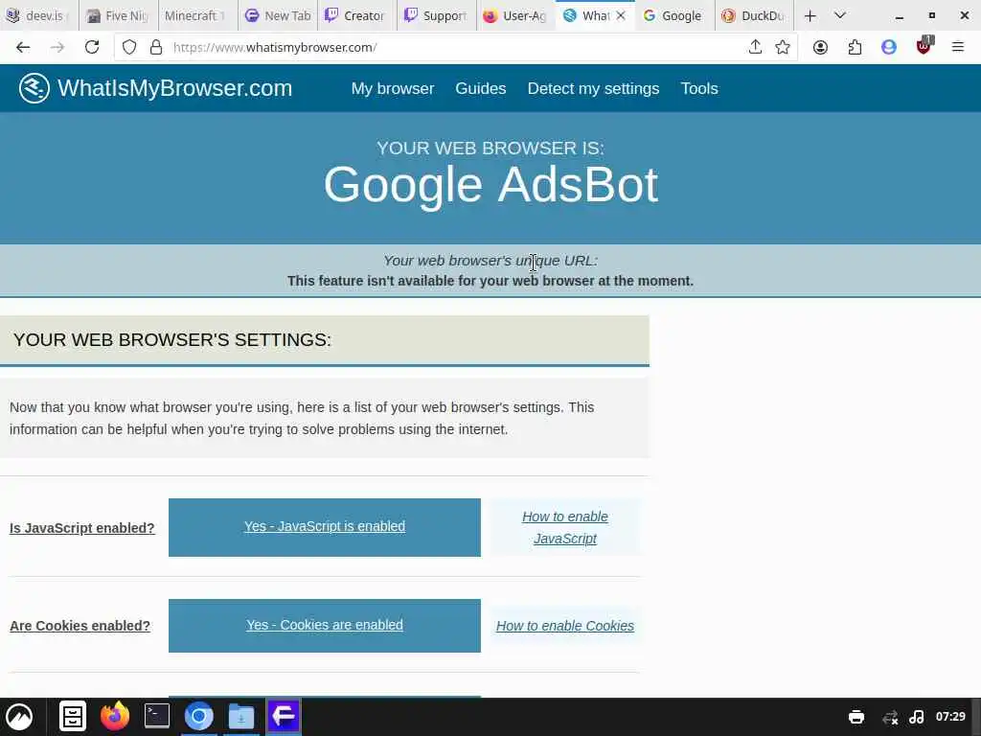This screenshot has width=981, height=736.
Task: Reload the current page
Action: tap(92, 48)
